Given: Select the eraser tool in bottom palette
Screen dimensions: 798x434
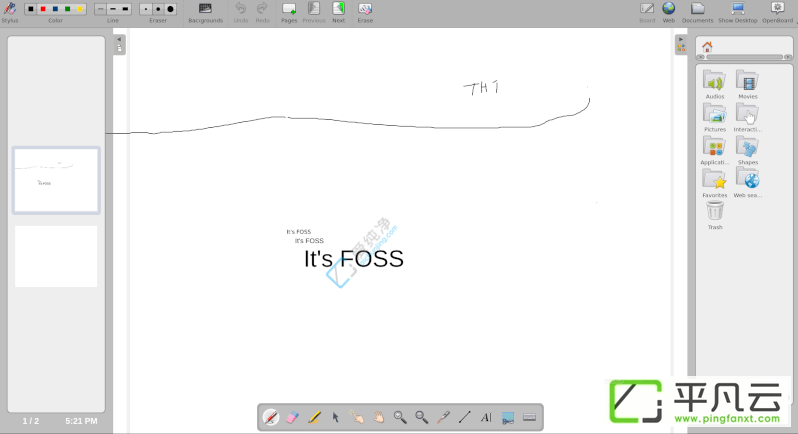Looking at the screenshot, I should tap(292, 418).
